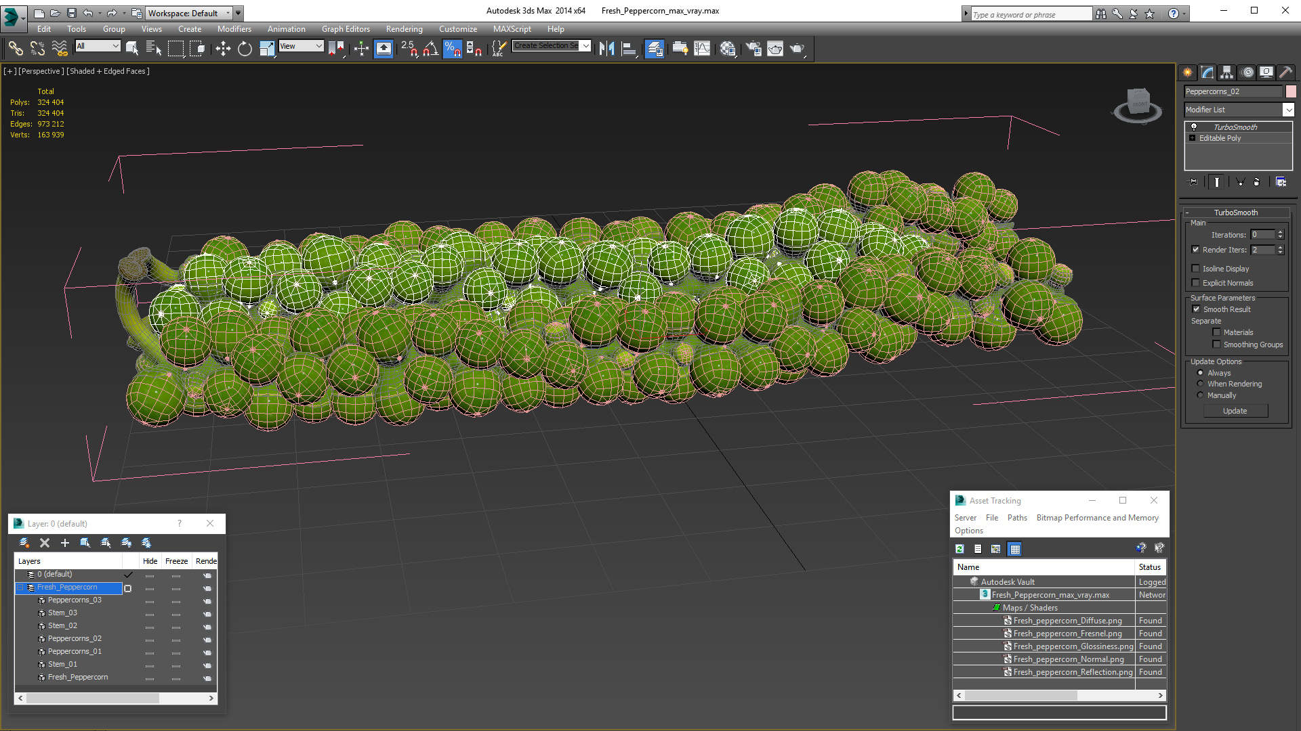Viewport: 1301px width, 731px height.
Task: Open the Material Editor
Action: tap(728, 48)
